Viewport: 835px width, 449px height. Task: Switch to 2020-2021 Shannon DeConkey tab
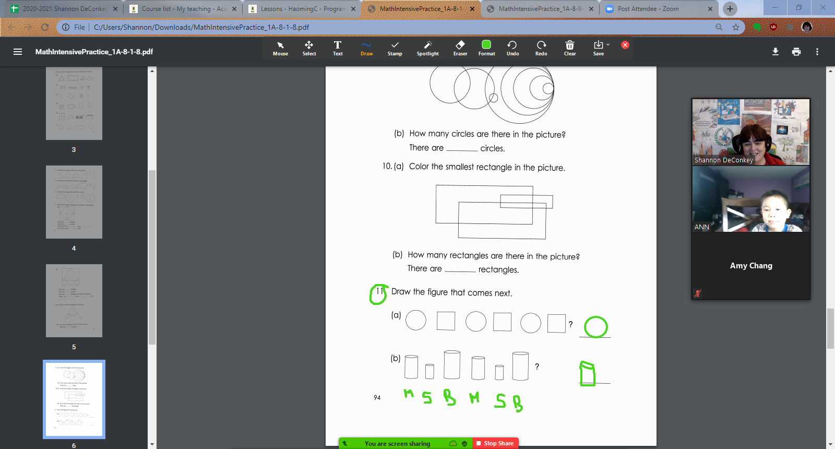64,9
